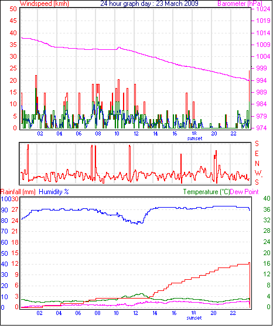Click the sunset marker under windspeed graph
The image size is (273, 332).
194,138
